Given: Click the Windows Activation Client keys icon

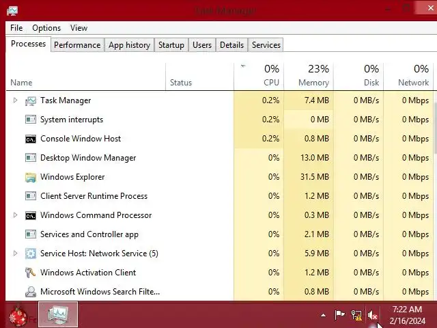Looking at the screenshot, I should (x=30, y=273).
